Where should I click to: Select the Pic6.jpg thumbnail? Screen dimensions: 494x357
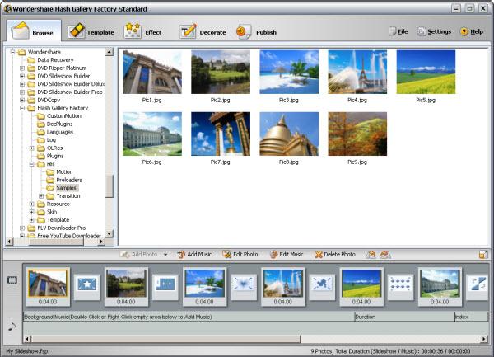click(x=152, y=134)
